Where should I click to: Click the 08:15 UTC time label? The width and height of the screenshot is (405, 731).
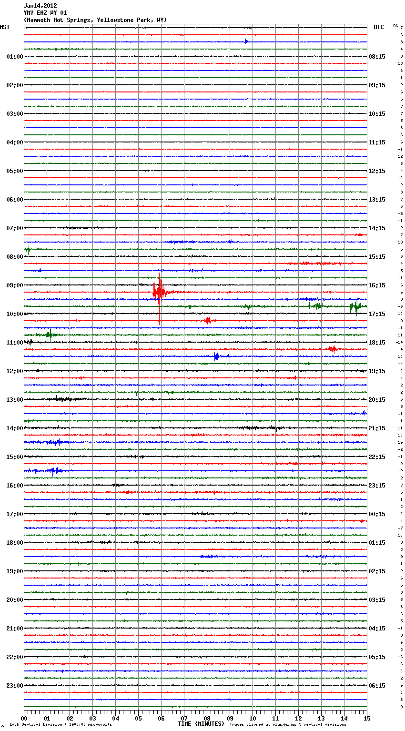[x=377, y=57]
